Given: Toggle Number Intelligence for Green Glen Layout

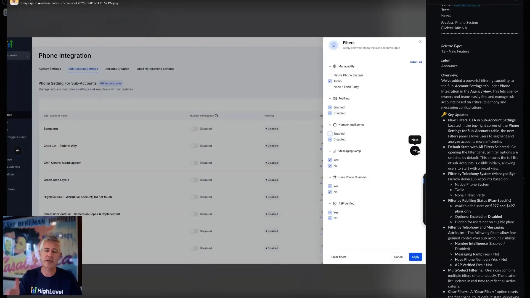Looking at the screenshot, I should pos(194,180).
